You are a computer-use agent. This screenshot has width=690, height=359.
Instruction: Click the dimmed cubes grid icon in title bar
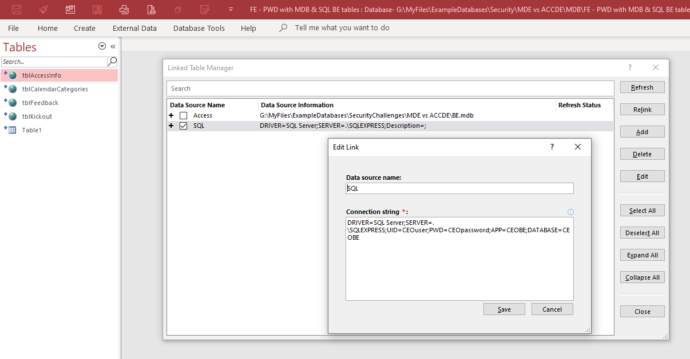pyautogui.click(x=97, y=10)
